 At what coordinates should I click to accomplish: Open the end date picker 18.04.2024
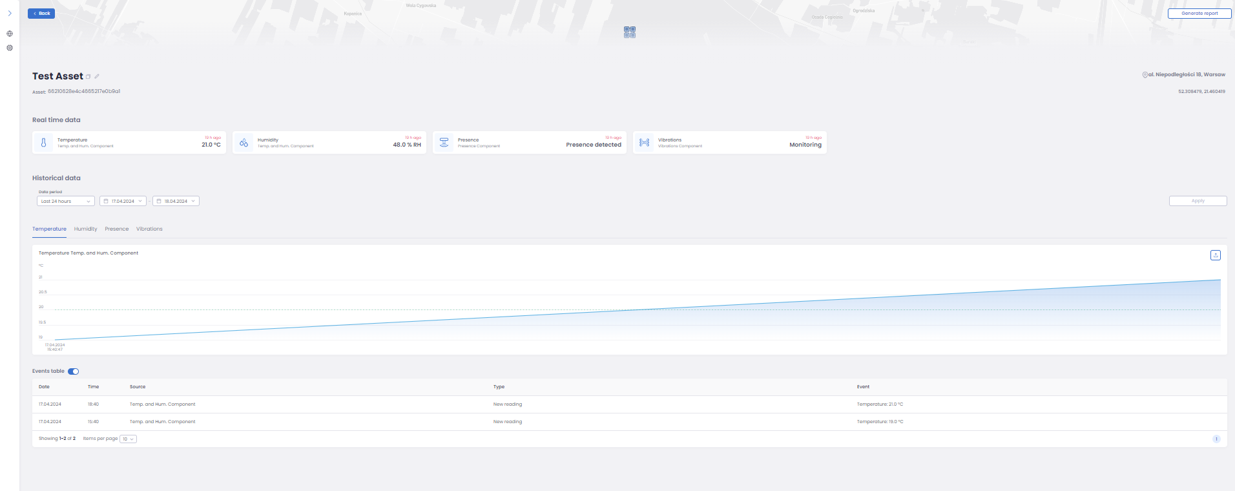pyautogui.click(x=176, y=201)
